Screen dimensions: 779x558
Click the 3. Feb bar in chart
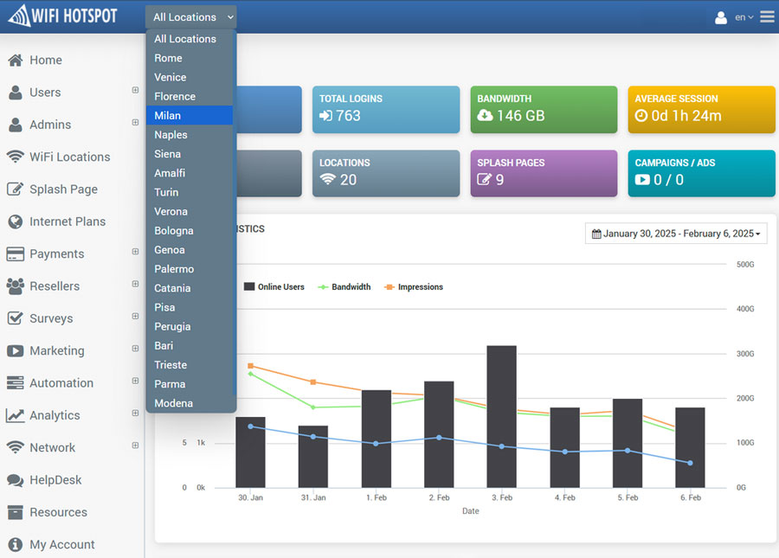click(501, 416)
